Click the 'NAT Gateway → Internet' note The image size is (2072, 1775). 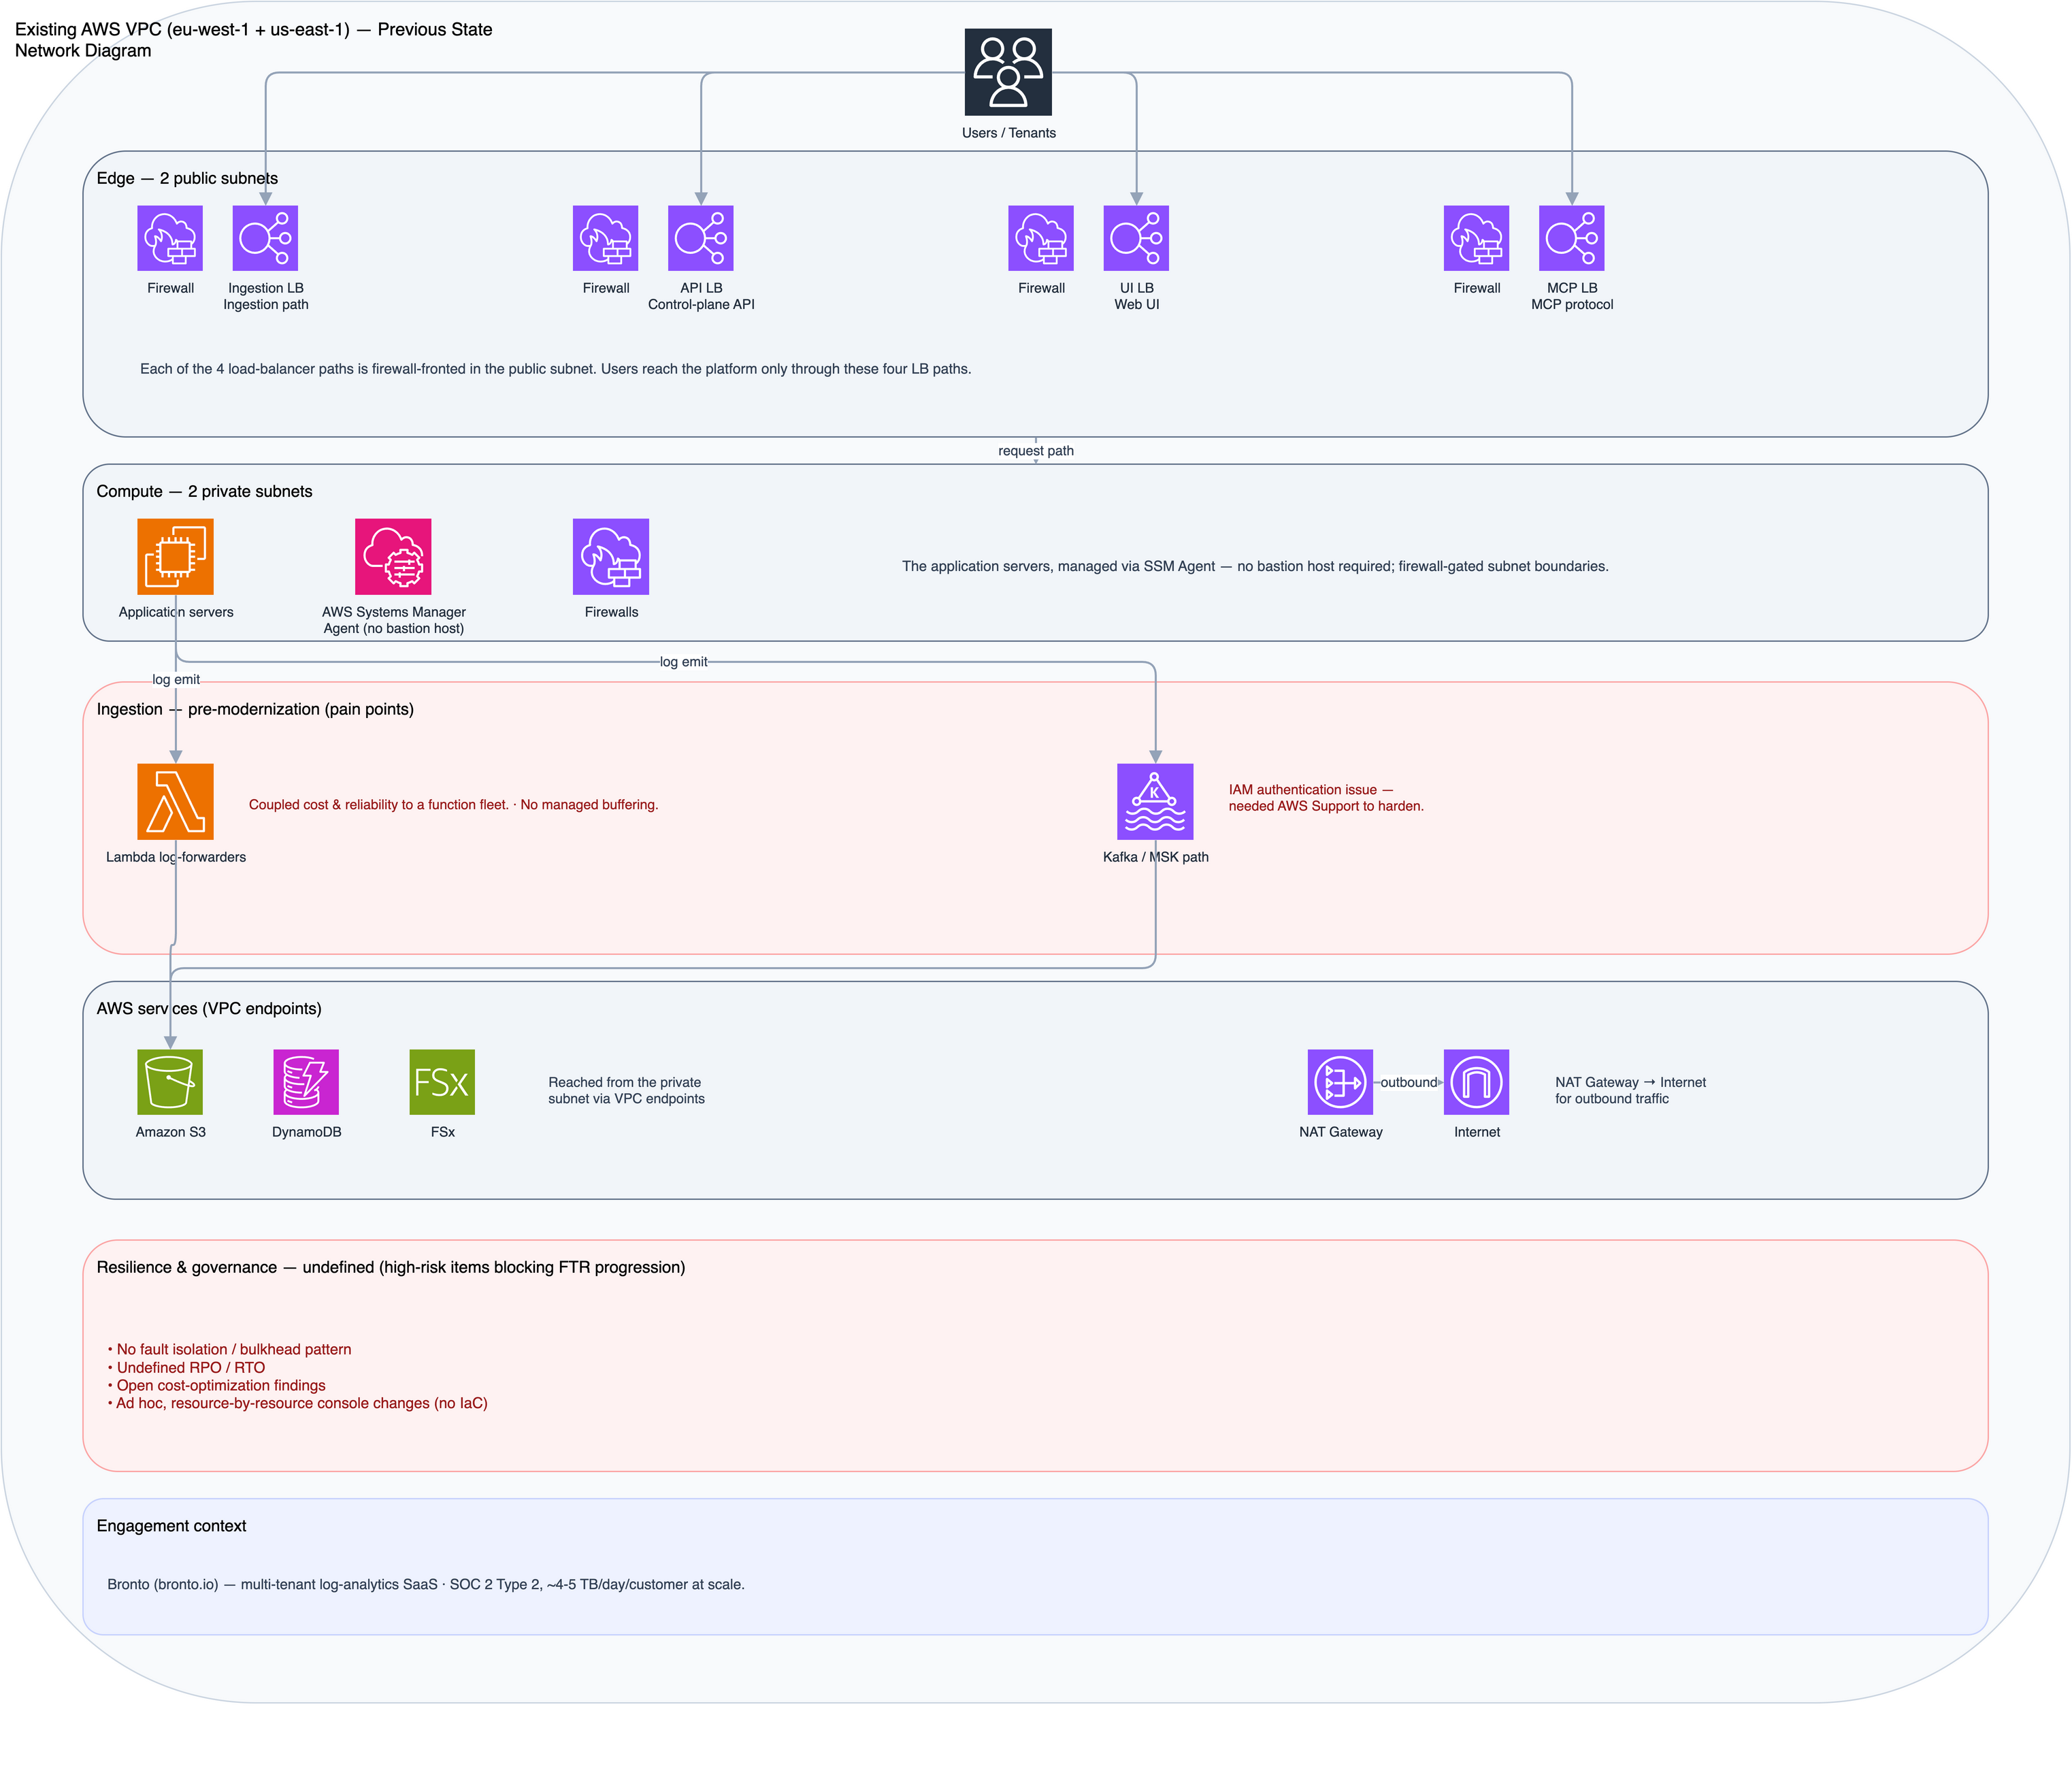(1631, 1090)
